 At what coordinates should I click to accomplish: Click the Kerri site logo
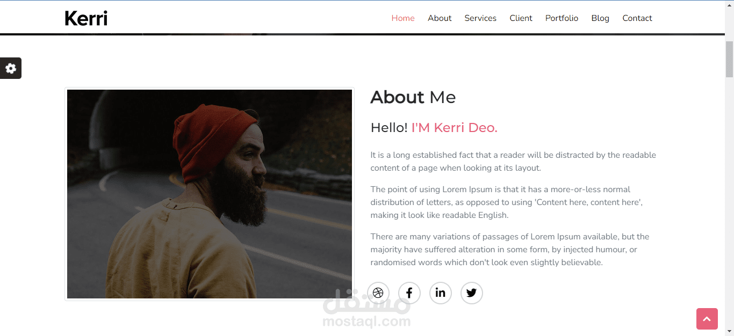(x=86, y=18)
